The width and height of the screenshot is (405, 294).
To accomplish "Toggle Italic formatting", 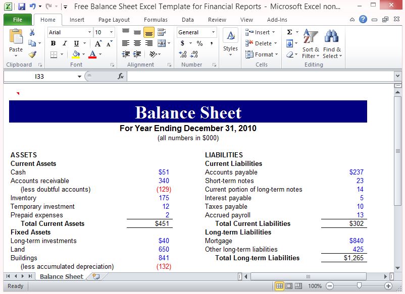I will (65, 43).
